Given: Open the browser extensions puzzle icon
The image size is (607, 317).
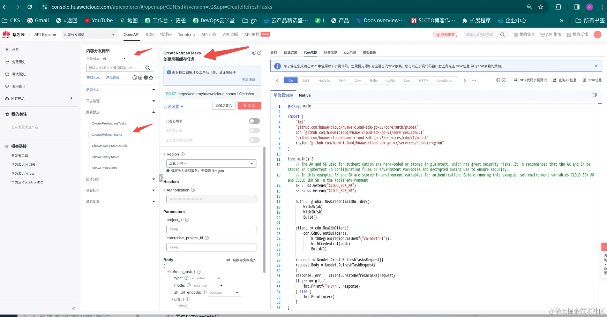Looking at the screenshot, I should [558, 7].
